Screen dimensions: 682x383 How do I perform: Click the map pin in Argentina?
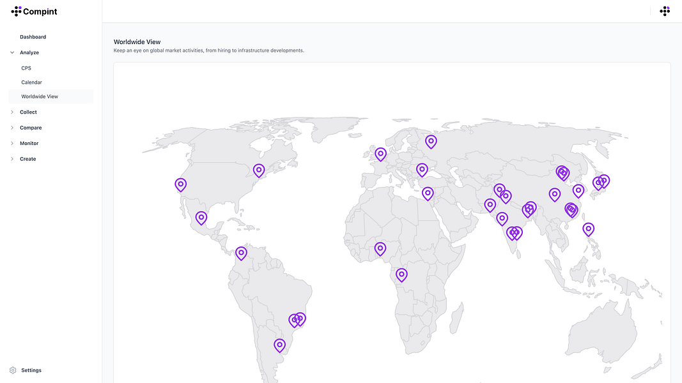tap(279, 345)
